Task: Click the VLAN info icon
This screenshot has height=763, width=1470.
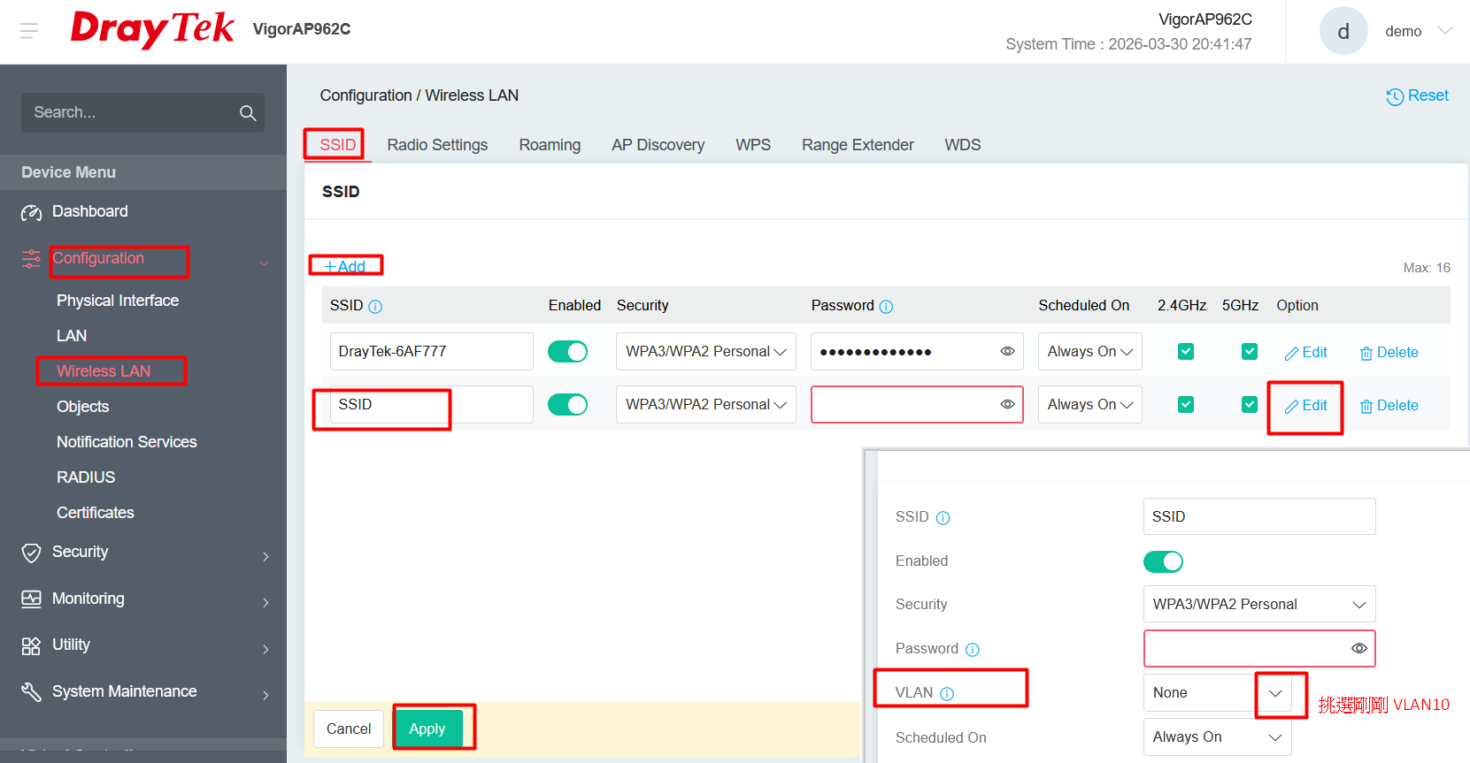Action: click(947, 694)
